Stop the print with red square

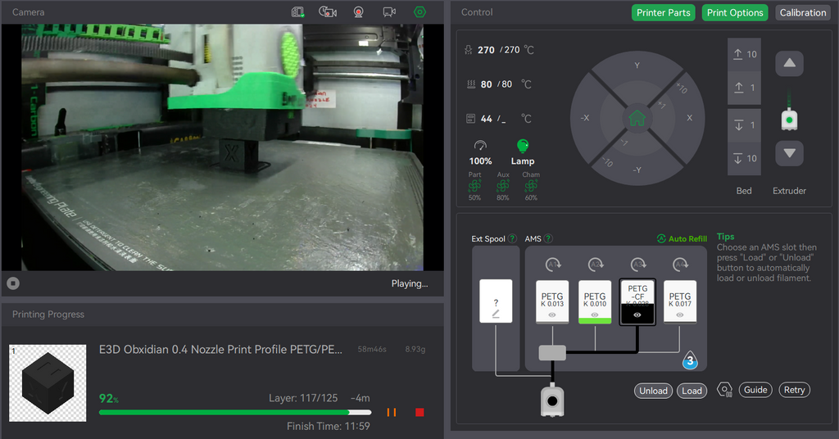419,412
